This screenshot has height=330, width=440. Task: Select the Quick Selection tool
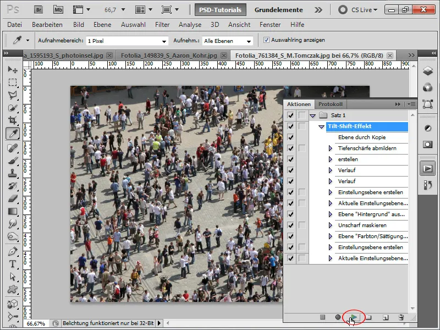click(x=13, y=108)
